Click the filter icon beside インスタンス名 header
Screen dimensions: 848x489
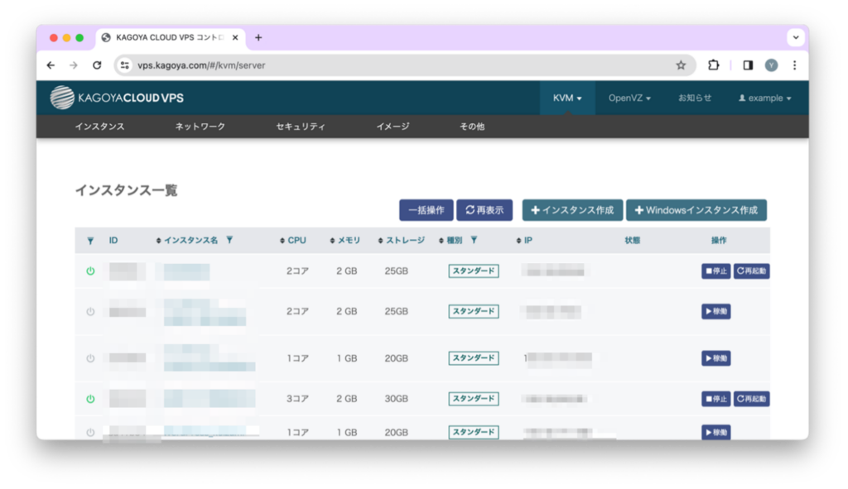[229, 240]
